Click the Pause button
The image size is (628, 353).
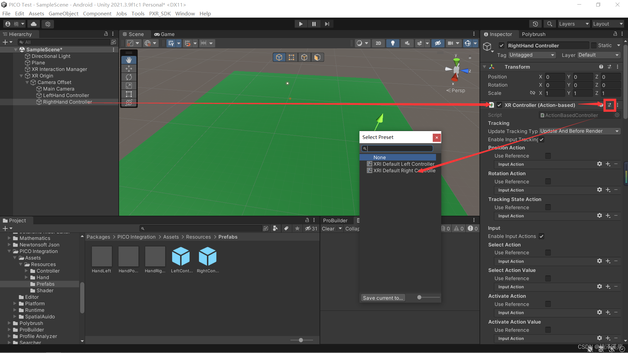(314, 24)
